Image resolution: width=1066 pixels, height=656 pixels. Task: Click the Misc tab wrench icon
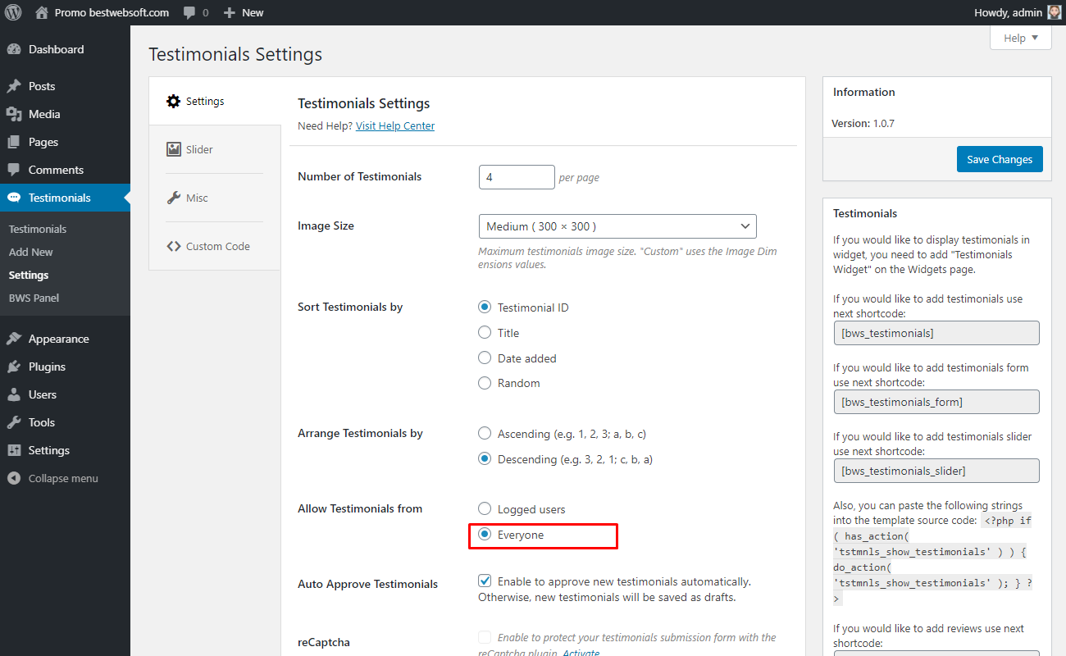pos(173,198)
